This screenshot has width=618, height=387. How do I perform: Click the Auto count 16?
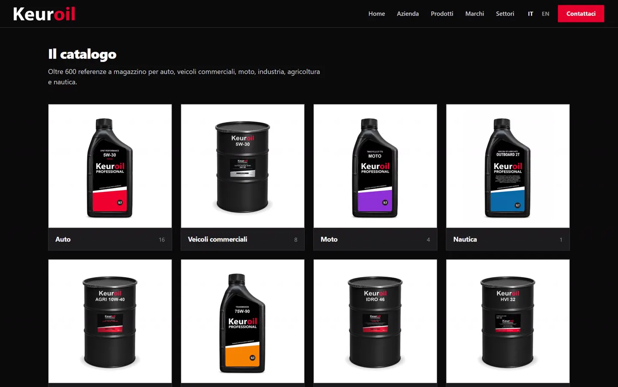(162, 240)
